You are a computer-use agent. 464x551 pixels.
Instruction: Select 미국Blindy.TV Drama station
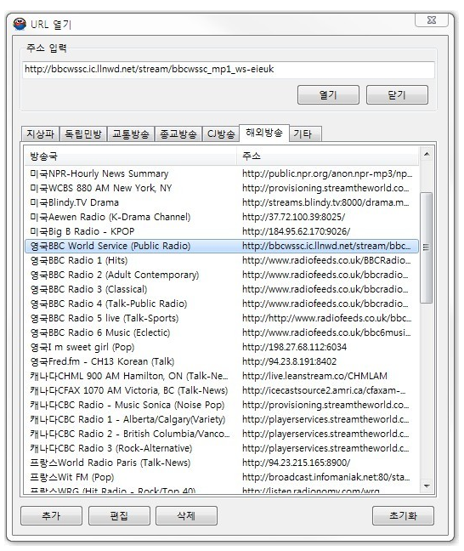[222, 202]
